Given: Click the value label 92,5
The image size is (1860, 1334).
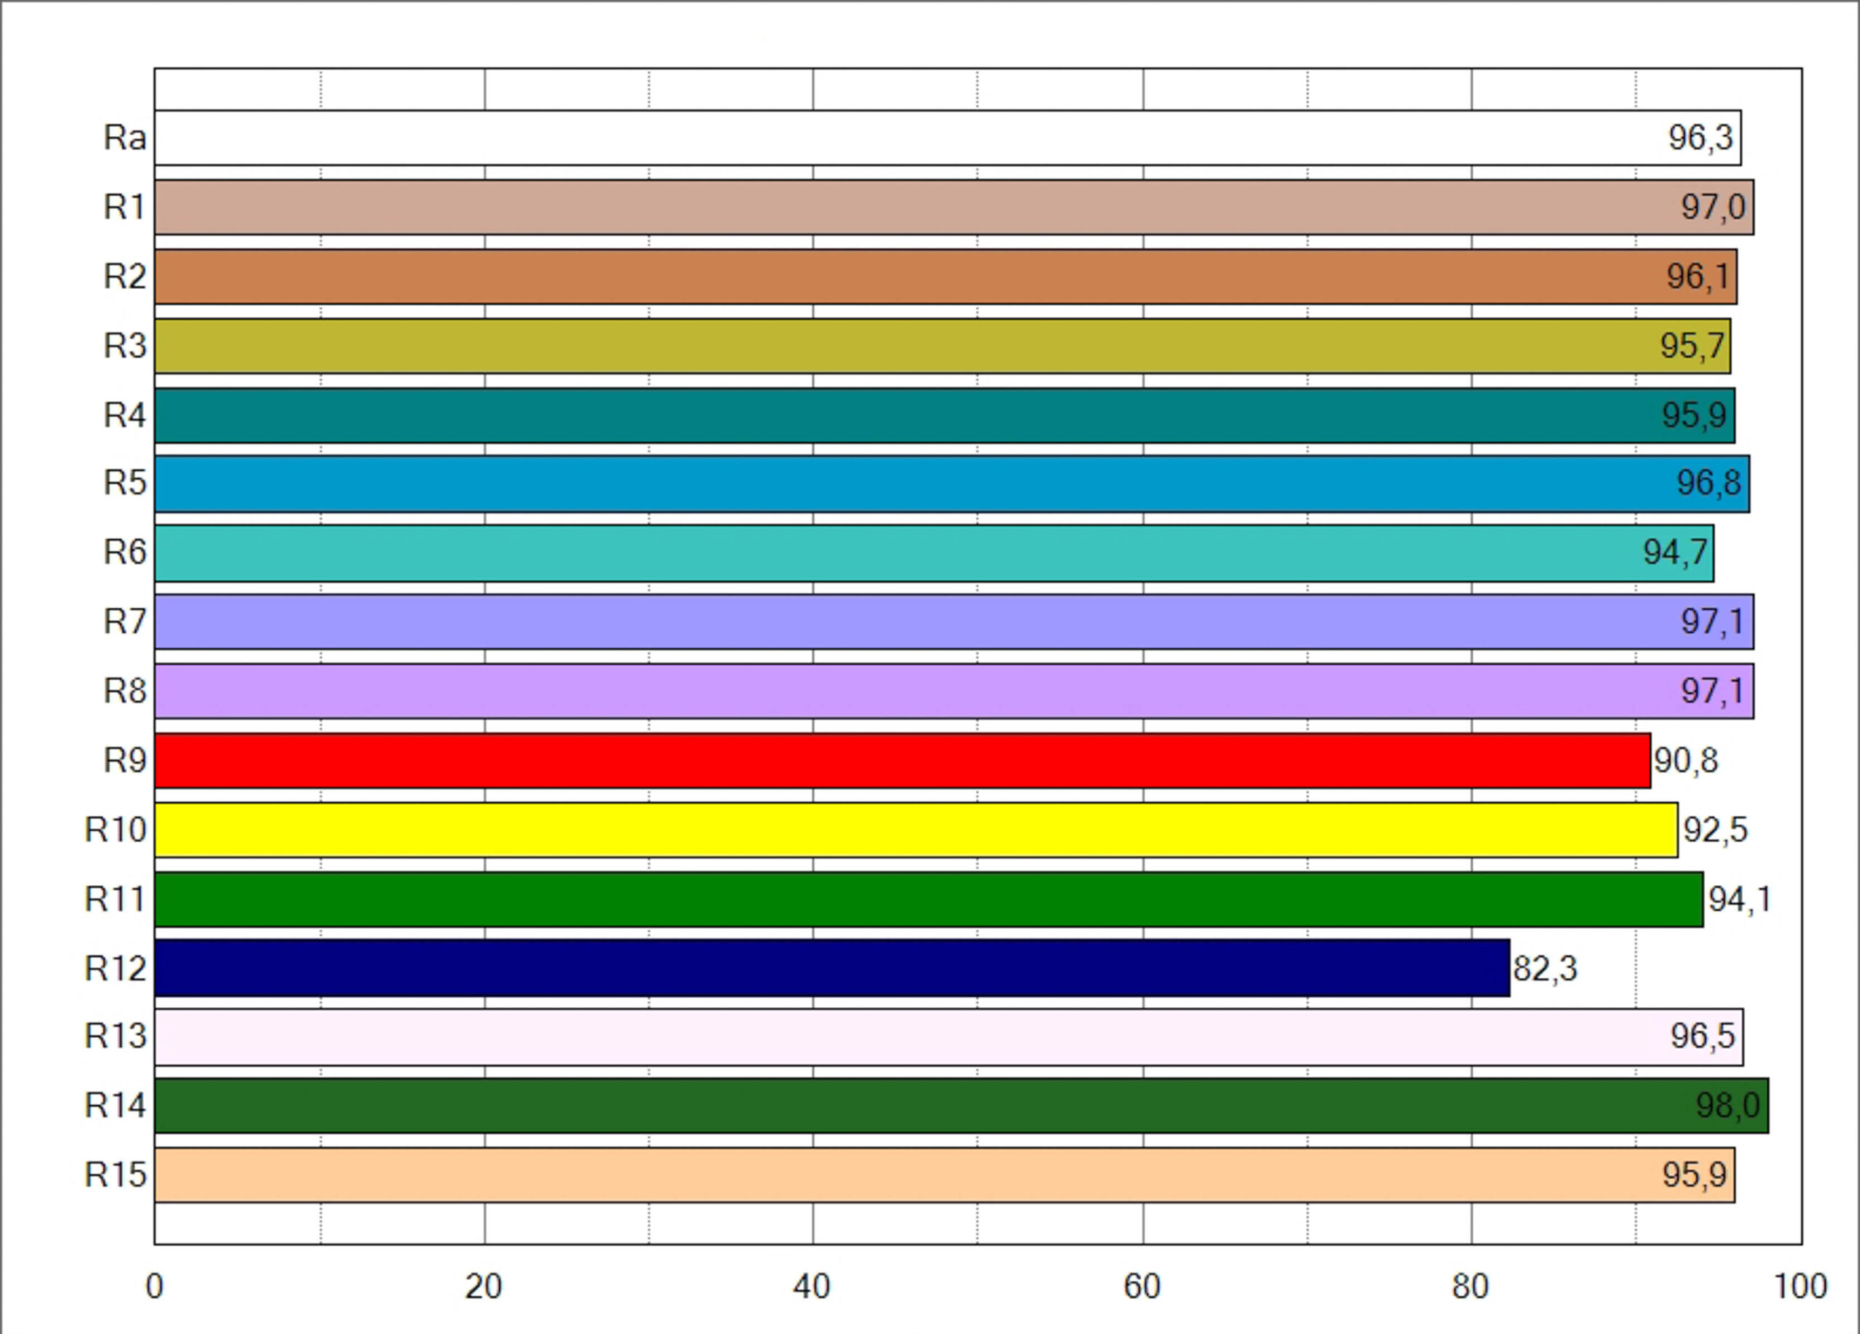Looking at the screenshot, I should pyautogui.click(x=1715, y=830).
